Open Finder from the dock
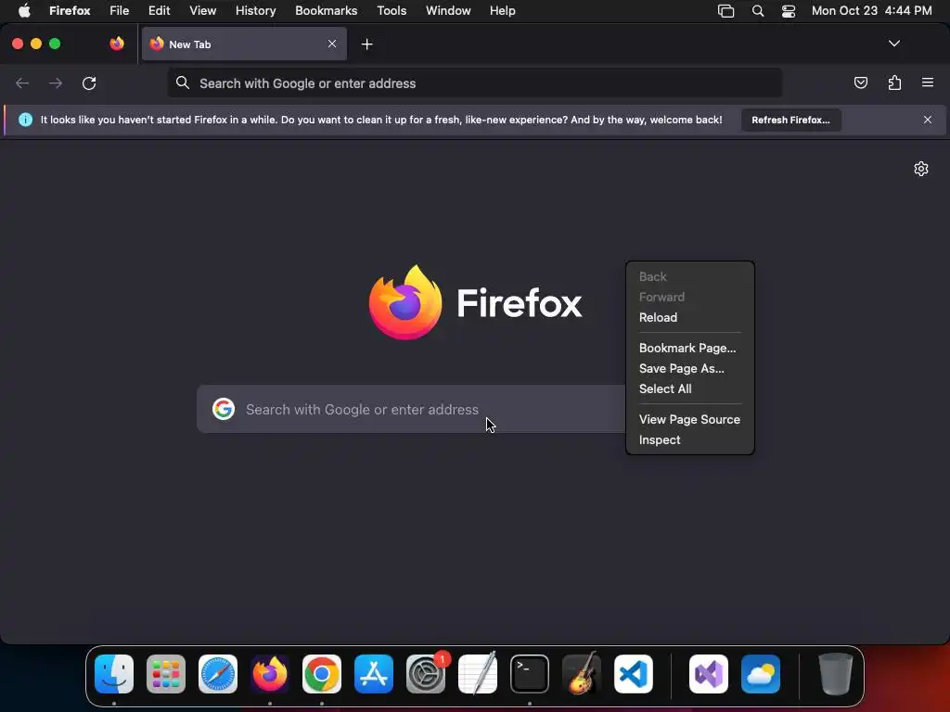The height and width of the screenshot is (712, 950). pyautogui.click(x=114, y=674)
